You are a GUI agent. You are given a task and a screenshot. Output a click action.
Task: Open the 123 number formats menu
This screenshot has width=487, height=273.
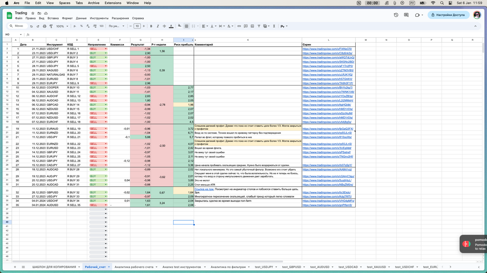pyautogui.click(x=101, y=26)
